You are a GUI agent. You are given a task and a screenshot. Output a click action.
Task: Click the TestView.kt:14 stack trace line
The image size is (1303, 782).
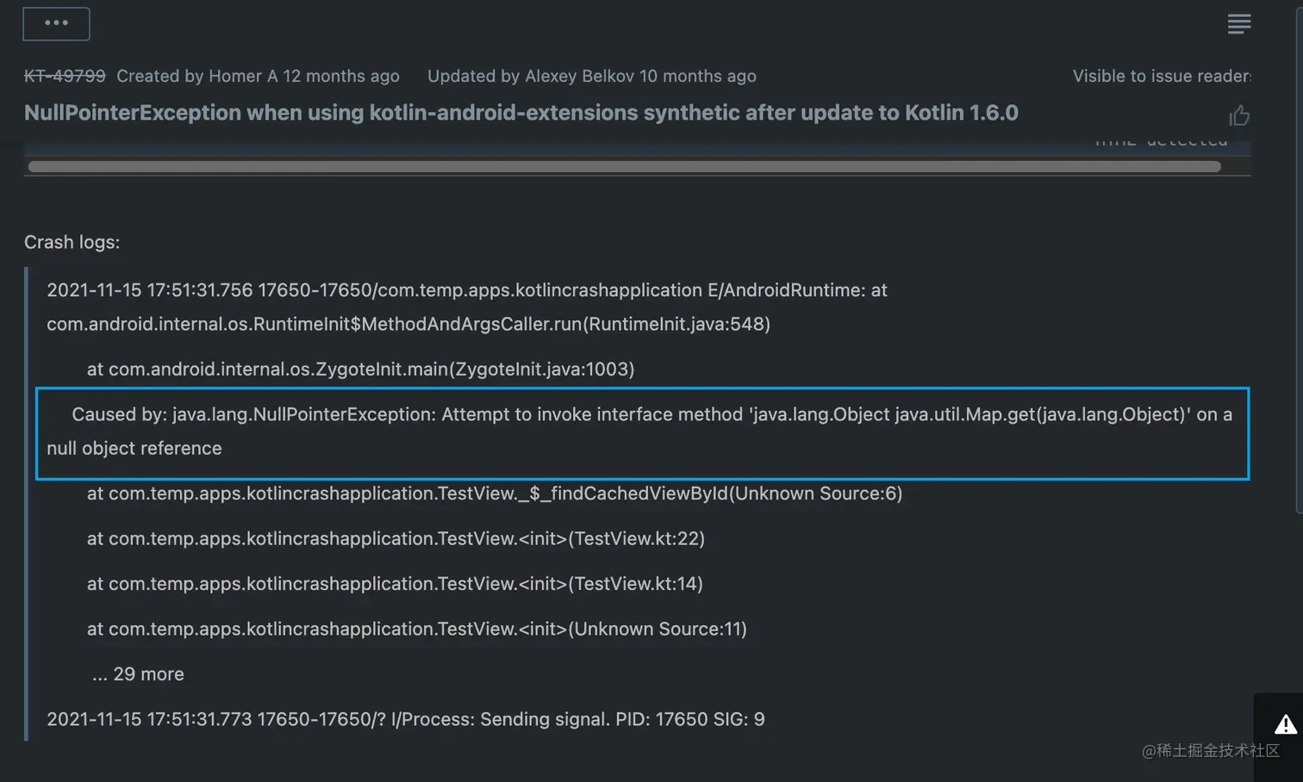click(395, 584)
